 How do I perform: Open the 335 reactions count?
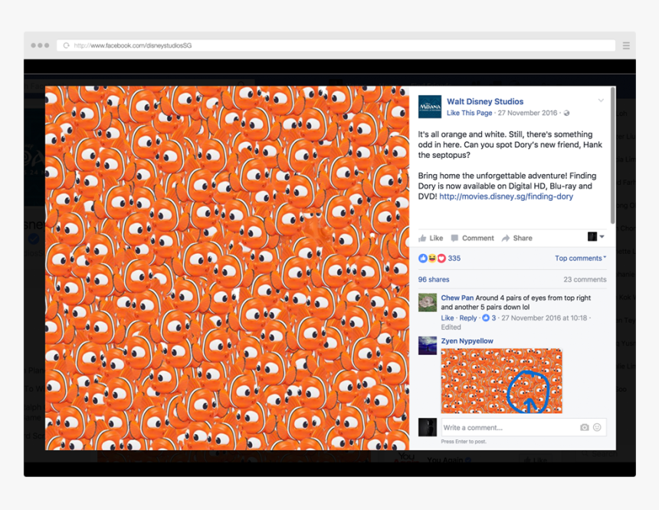coord(454,258)
